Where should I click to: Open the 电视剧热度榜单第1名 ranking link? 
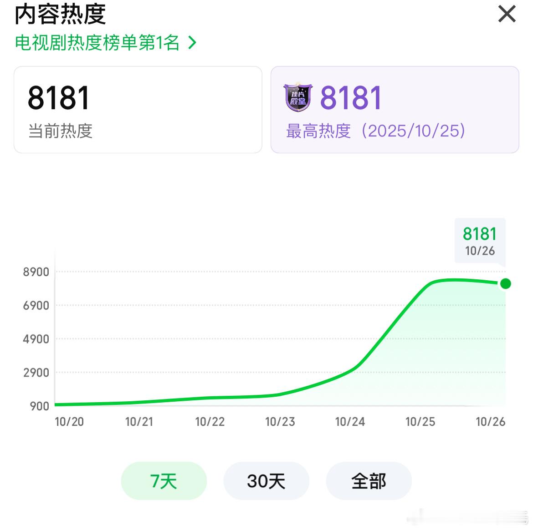click(x=106, y=43)
